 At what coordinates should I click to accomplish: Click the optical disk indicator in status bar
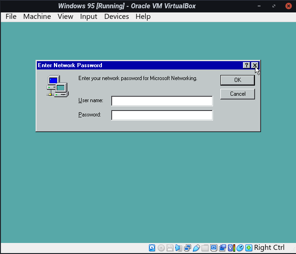click(x=161, y=248)
